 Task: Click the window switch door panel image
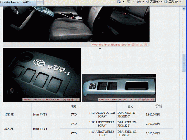[x=119, y=88]
